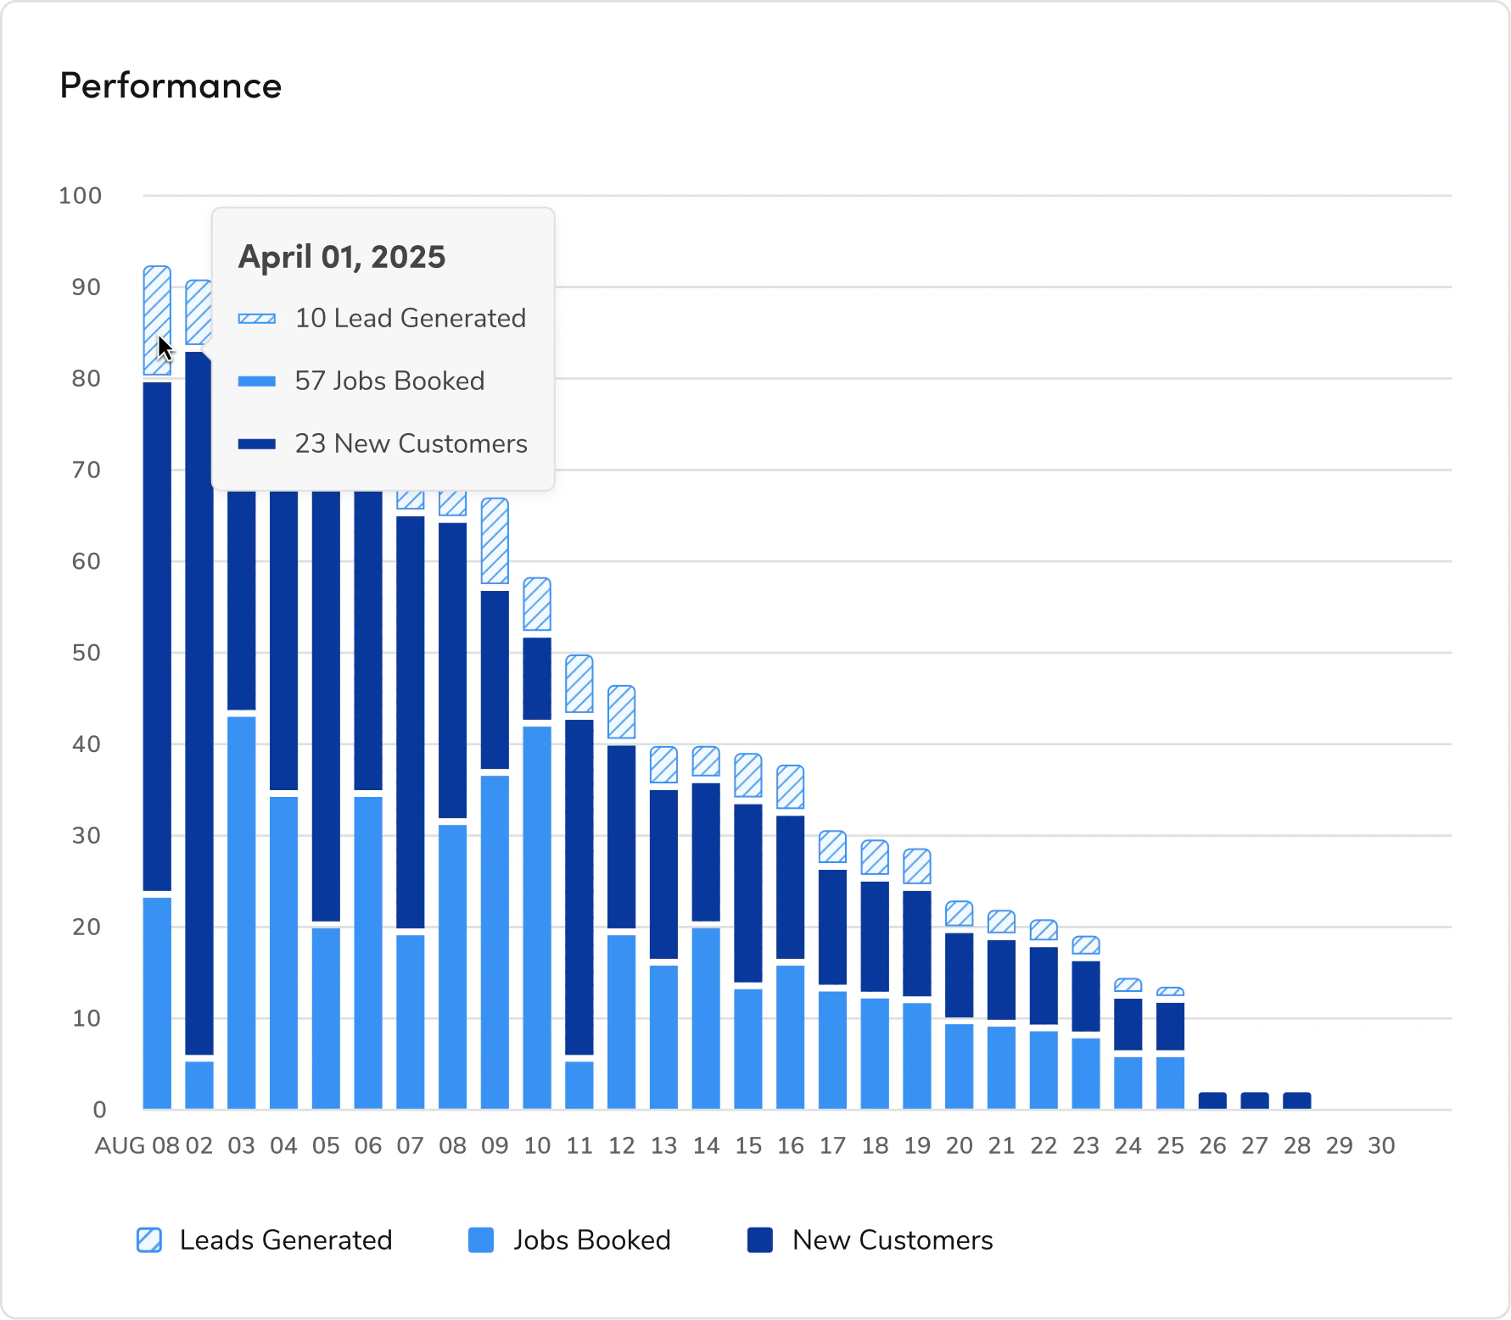Image resolution: width=1511 pixels, height=1320 pixels.
Task: Click the Jobs Booked icon inside the tooltip
Action: click(256, 381)
